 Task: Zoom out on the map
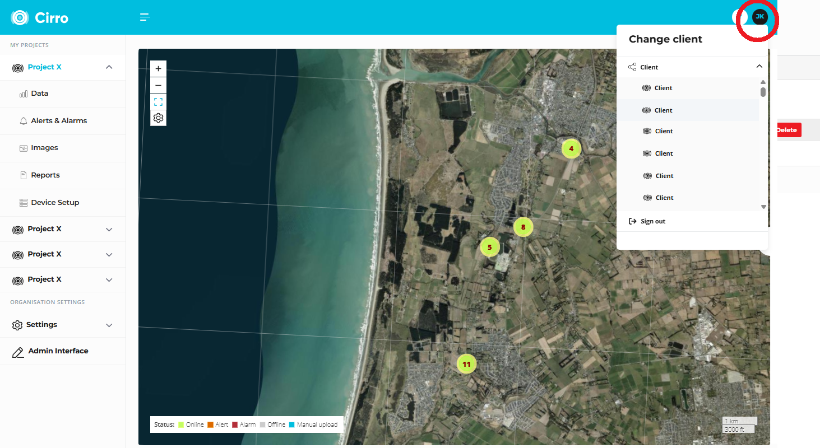tap(158, 85)
